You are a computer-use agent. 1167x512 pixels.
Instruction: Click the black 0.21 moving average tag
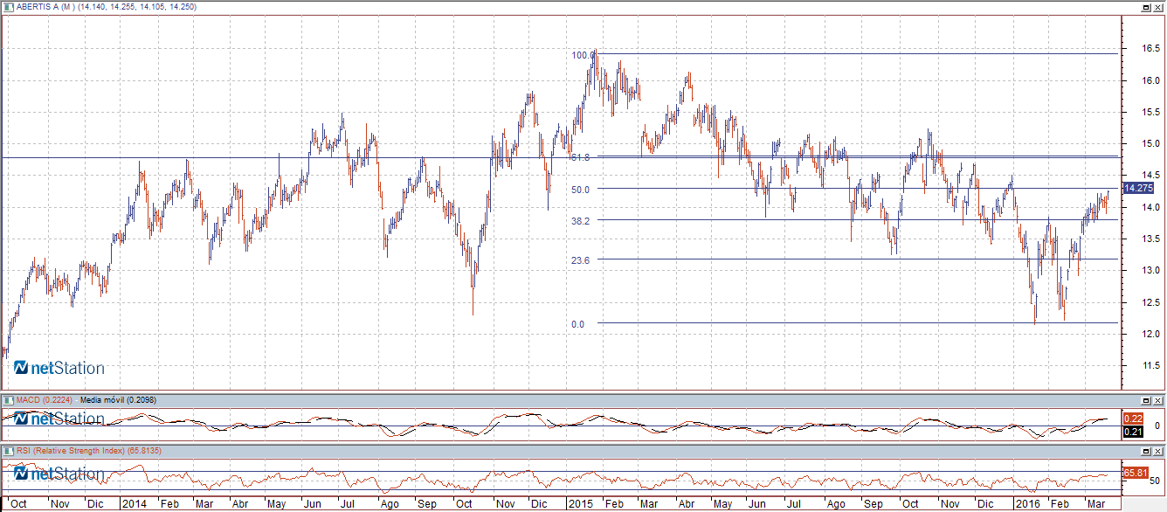pyautogui.click(x=1131, y=432)
